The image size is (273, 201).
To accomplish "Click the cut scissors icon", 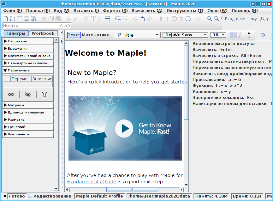I will click(44, 19).
